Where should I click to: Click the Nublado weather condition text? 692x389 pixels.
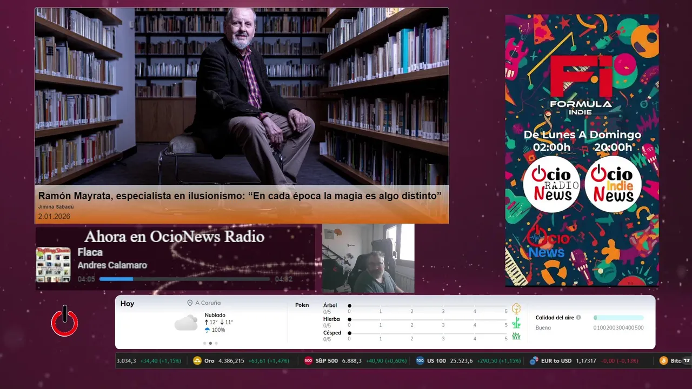(215, 315)
